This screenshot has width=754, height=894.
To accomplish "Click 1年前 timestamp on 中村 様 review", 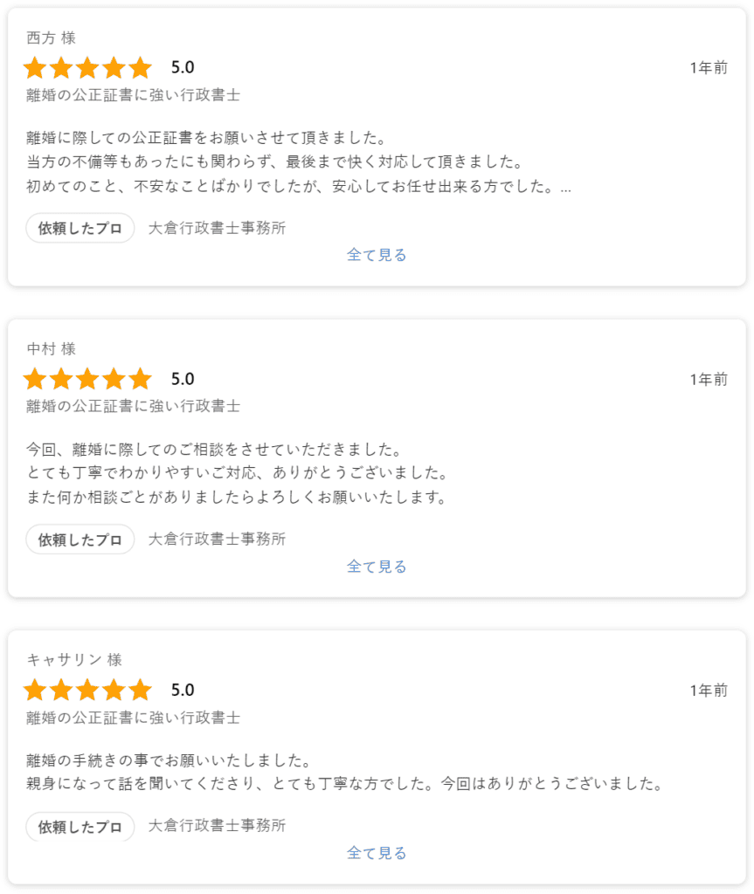I will point(709,380).
